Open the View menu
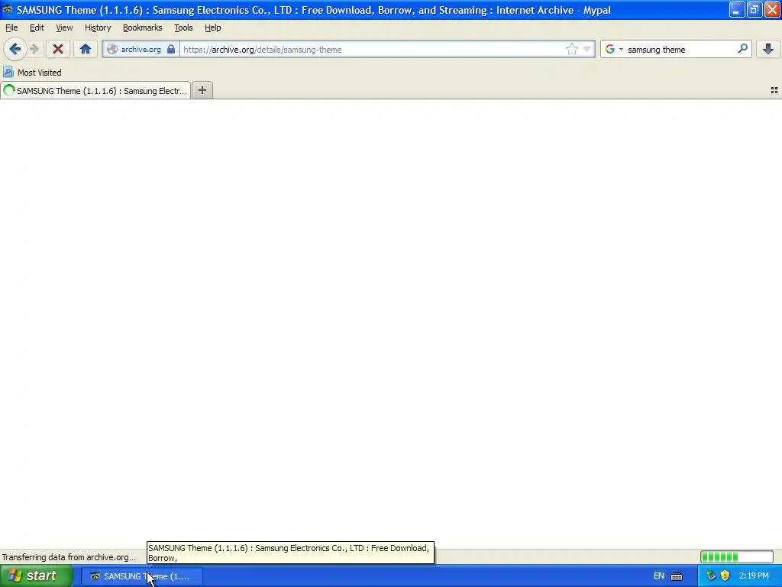Screen dimensions: 782x587 click(x=64, y=28)
